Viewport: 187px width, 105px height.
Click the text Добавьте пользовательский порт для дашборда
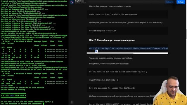(122, 96)
